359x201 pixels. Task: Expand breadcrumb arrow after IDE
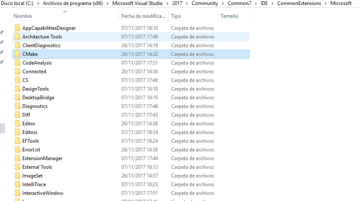273,4
